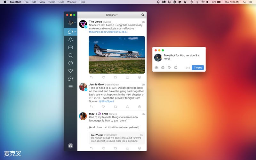View The Verge author profile icon
This screenshot has height=160, width=256.
pos(127,77)
